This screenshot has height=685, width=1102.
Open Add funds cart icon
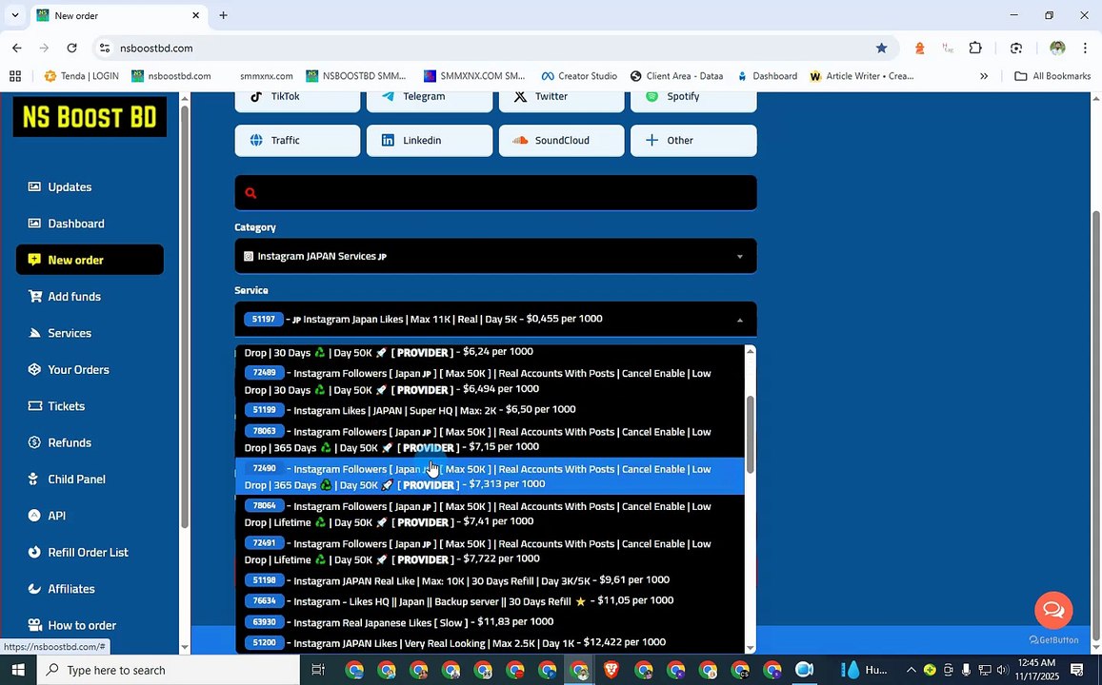pos(34,296)
